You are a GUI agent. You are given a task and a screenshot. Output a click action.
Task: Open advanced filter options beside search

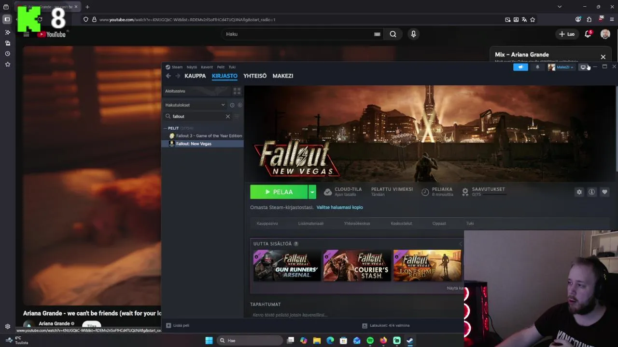[x=237, y=116]
